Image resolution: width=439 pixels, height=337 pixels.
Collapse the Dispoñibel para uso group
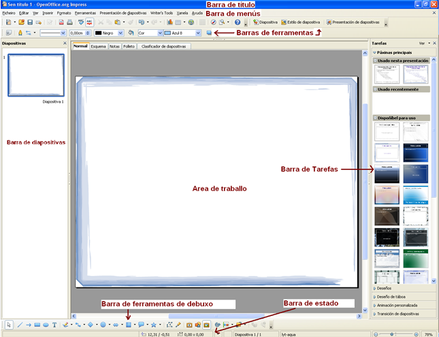click(x=376, y=118)
